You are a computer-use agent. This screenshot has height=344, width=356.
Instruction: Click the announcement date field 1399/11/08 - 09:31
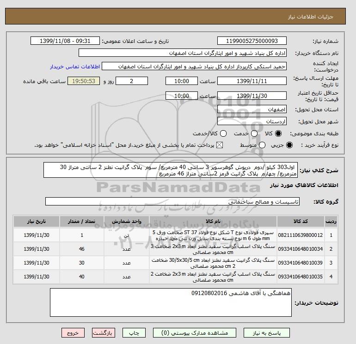pyautogui.click(x=65, y=41)
